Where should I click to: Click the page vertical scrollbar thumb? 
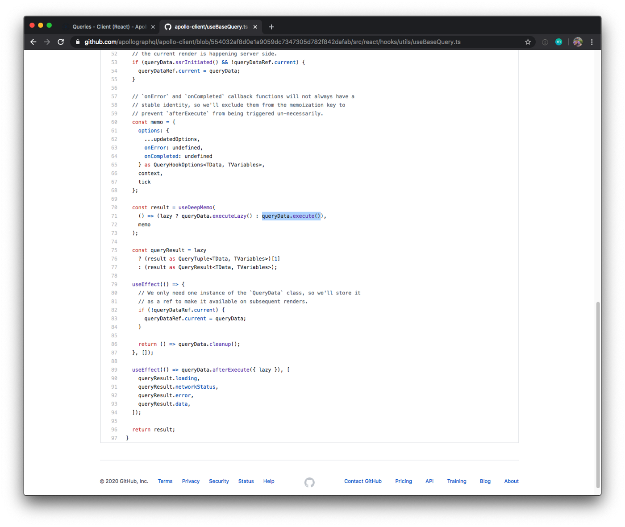point(598,395)
